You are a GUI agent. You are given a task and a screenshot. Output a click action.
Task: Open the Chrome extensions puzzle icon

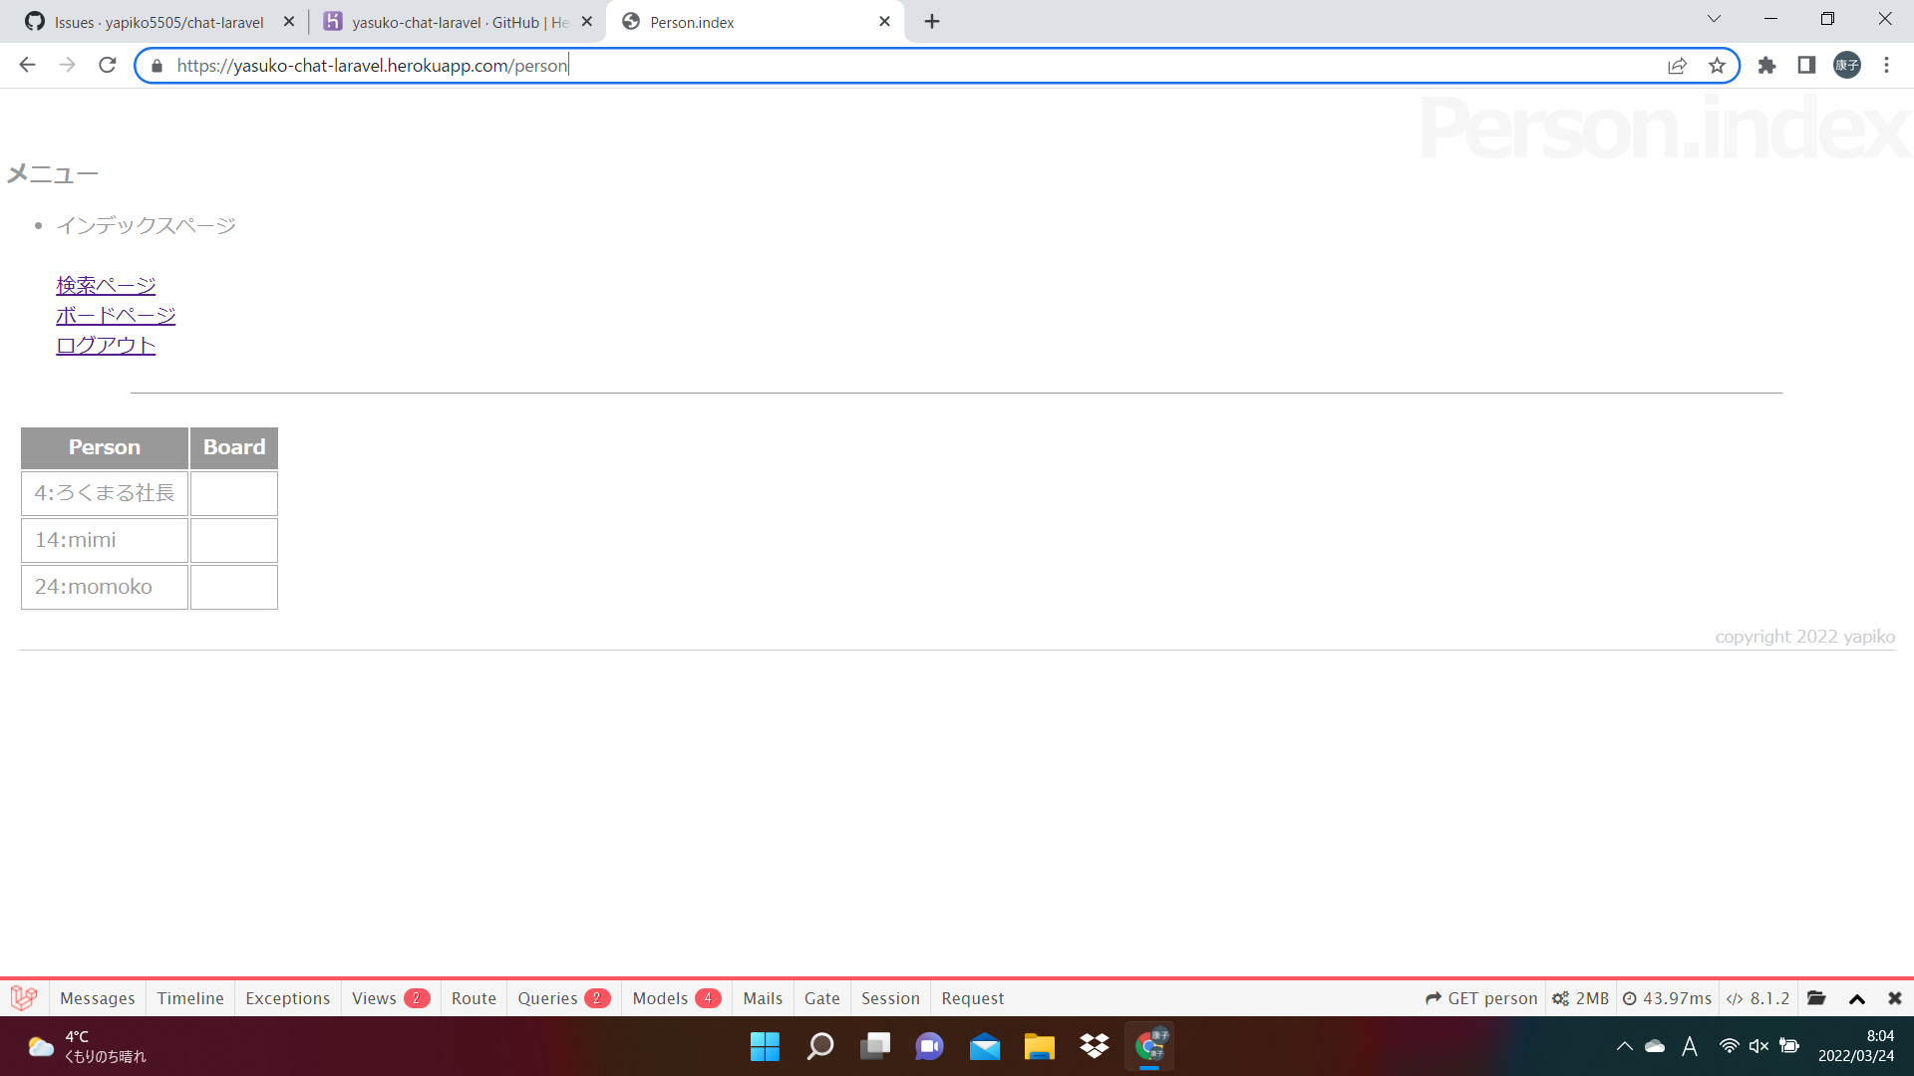(1766, 66)
